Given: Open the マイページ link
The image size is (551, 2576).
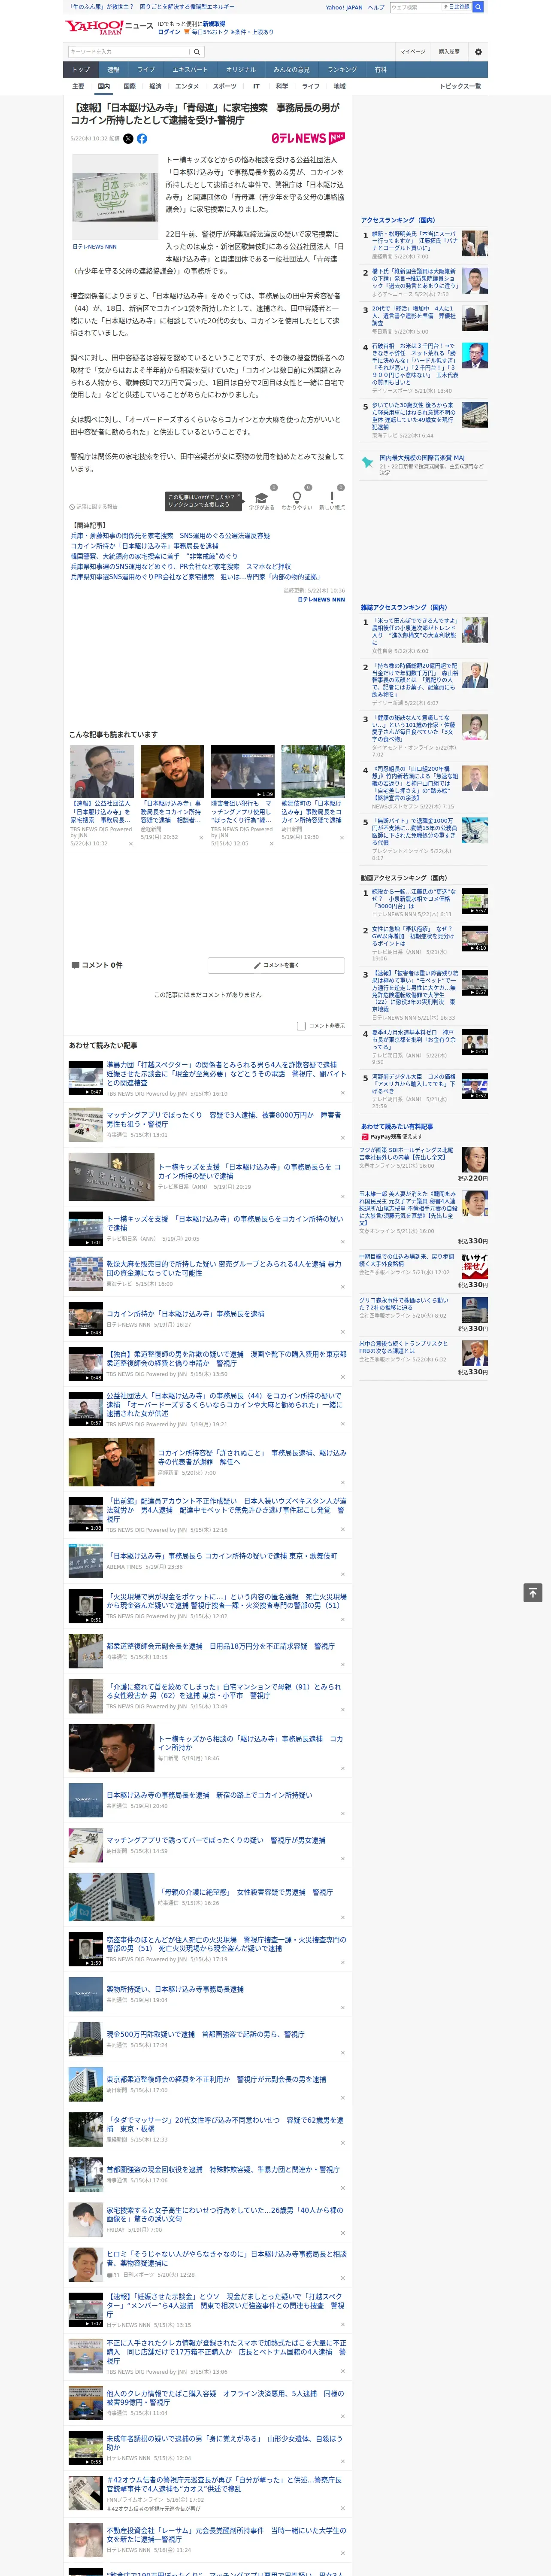Looking at the screenshot, I should [x=413, y=51].
